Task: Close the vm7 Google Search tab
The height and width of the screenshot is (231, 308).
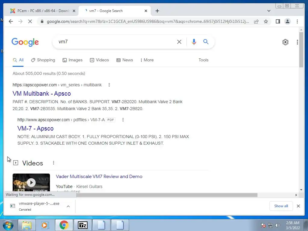Action: 146,11
